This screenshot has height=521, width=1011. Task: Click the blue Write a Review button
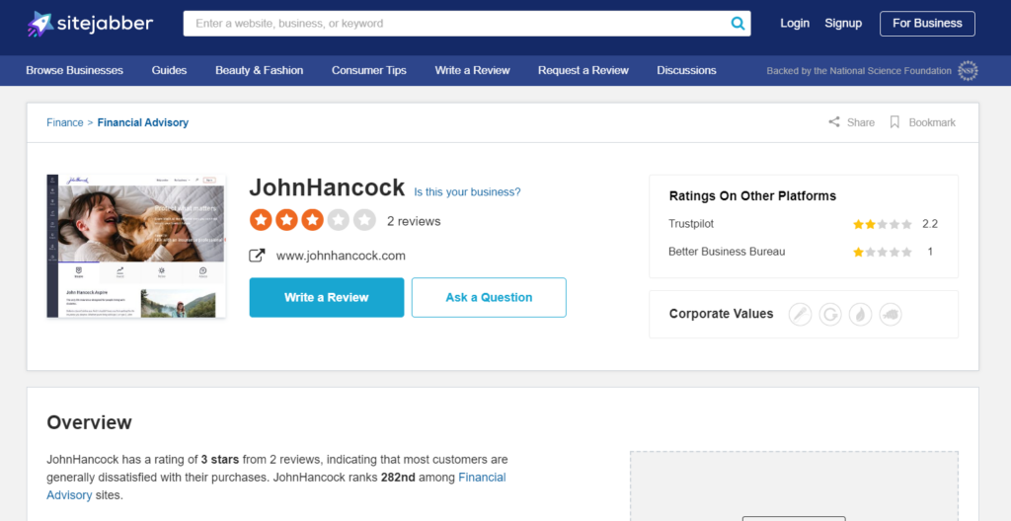point(326,297)
